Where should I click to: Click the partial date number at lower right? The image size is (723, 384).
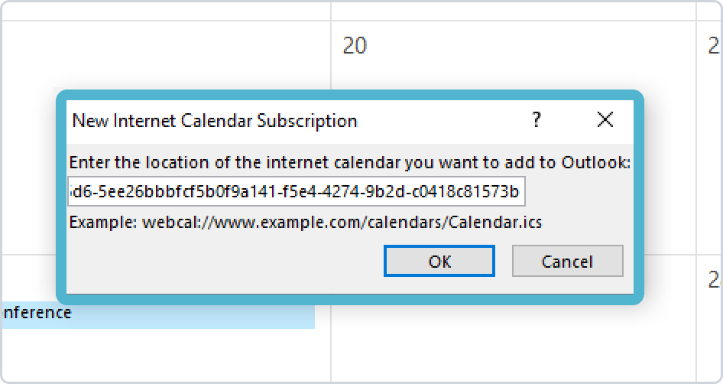pos(715,279)
